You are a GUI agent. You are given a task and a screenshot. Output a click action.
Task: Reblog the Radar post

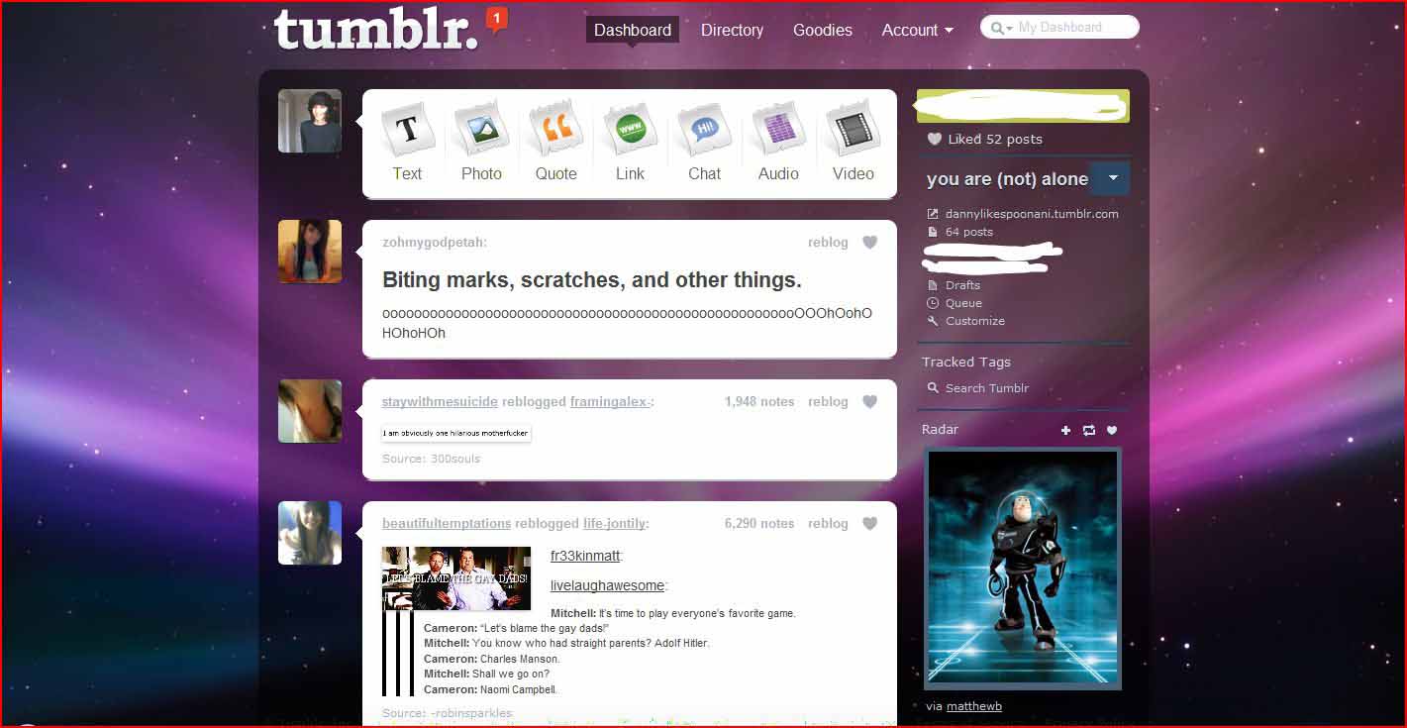(x=1087, y=430)
